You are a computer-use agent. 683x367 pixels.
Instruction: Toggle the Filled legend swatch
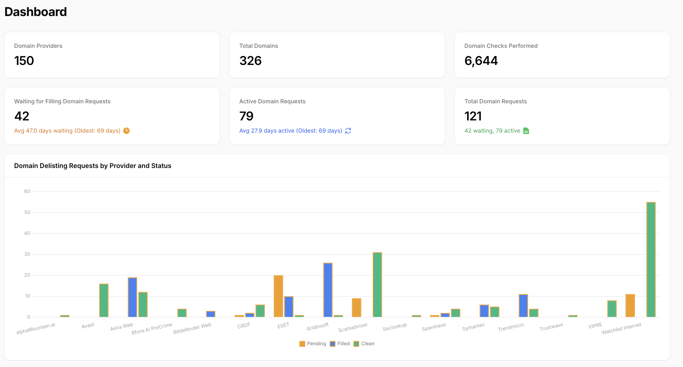click(333, 344)
